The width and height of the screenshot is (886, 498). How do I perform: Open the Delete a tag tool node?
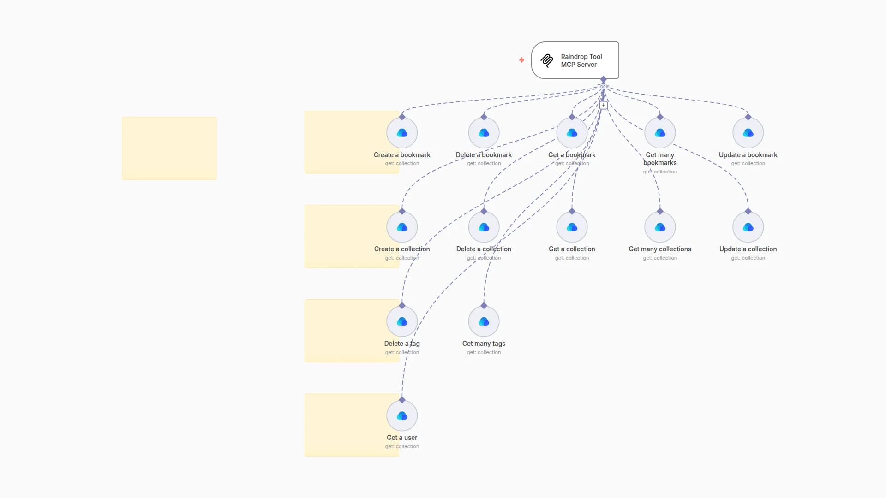pyautogui.click(x=401, y=321)
